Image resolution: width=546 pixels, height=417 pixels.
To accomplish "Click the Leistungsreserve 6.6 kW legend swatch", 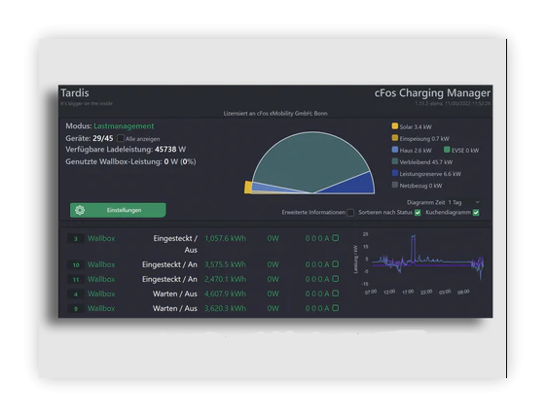I will 395,173.
